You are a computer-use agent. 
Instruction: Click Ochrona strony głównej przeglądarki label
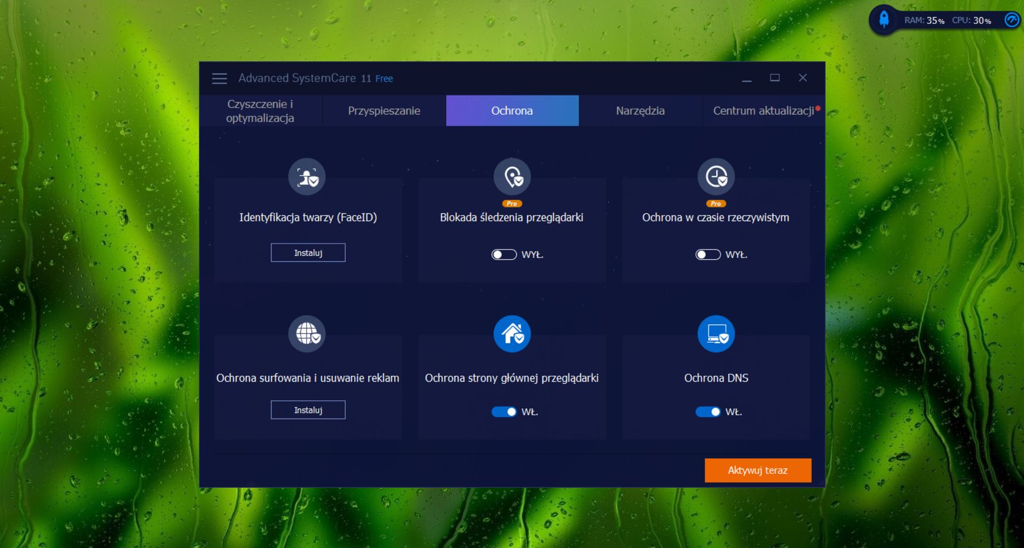[511, 378]
